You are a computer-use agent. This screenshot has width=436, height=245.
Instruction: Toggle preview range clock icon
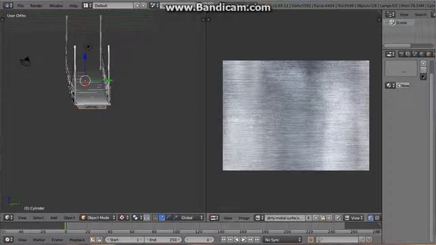coord(93,240)
